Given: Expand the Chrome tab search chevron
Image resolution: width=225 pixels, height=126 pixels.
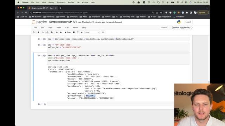Looking at the screenshot, I should 207,8.
